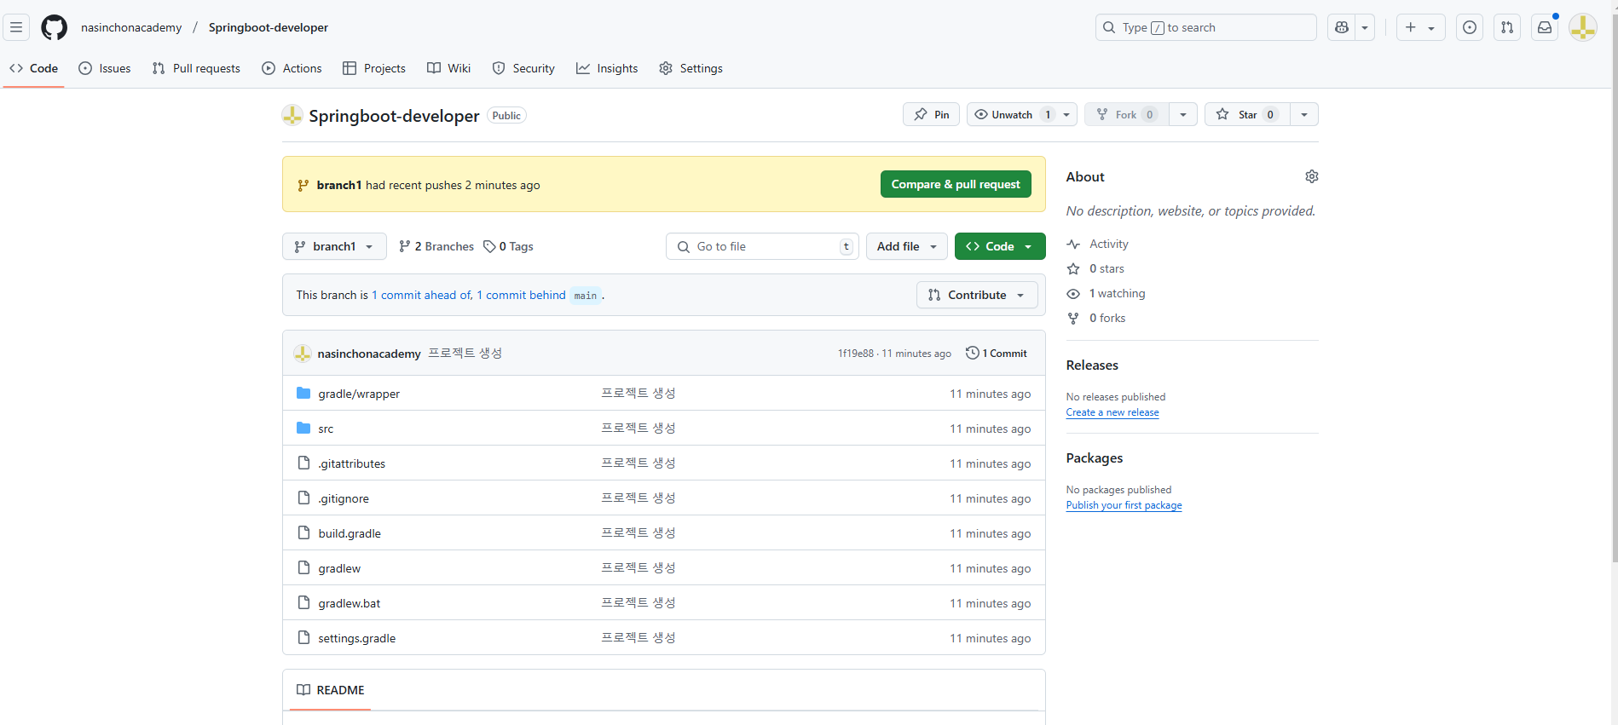The height and width of the screenshot is (725, 1618).
Task: Open the hamburger navigation menu
Action: [x=16, y=27]
